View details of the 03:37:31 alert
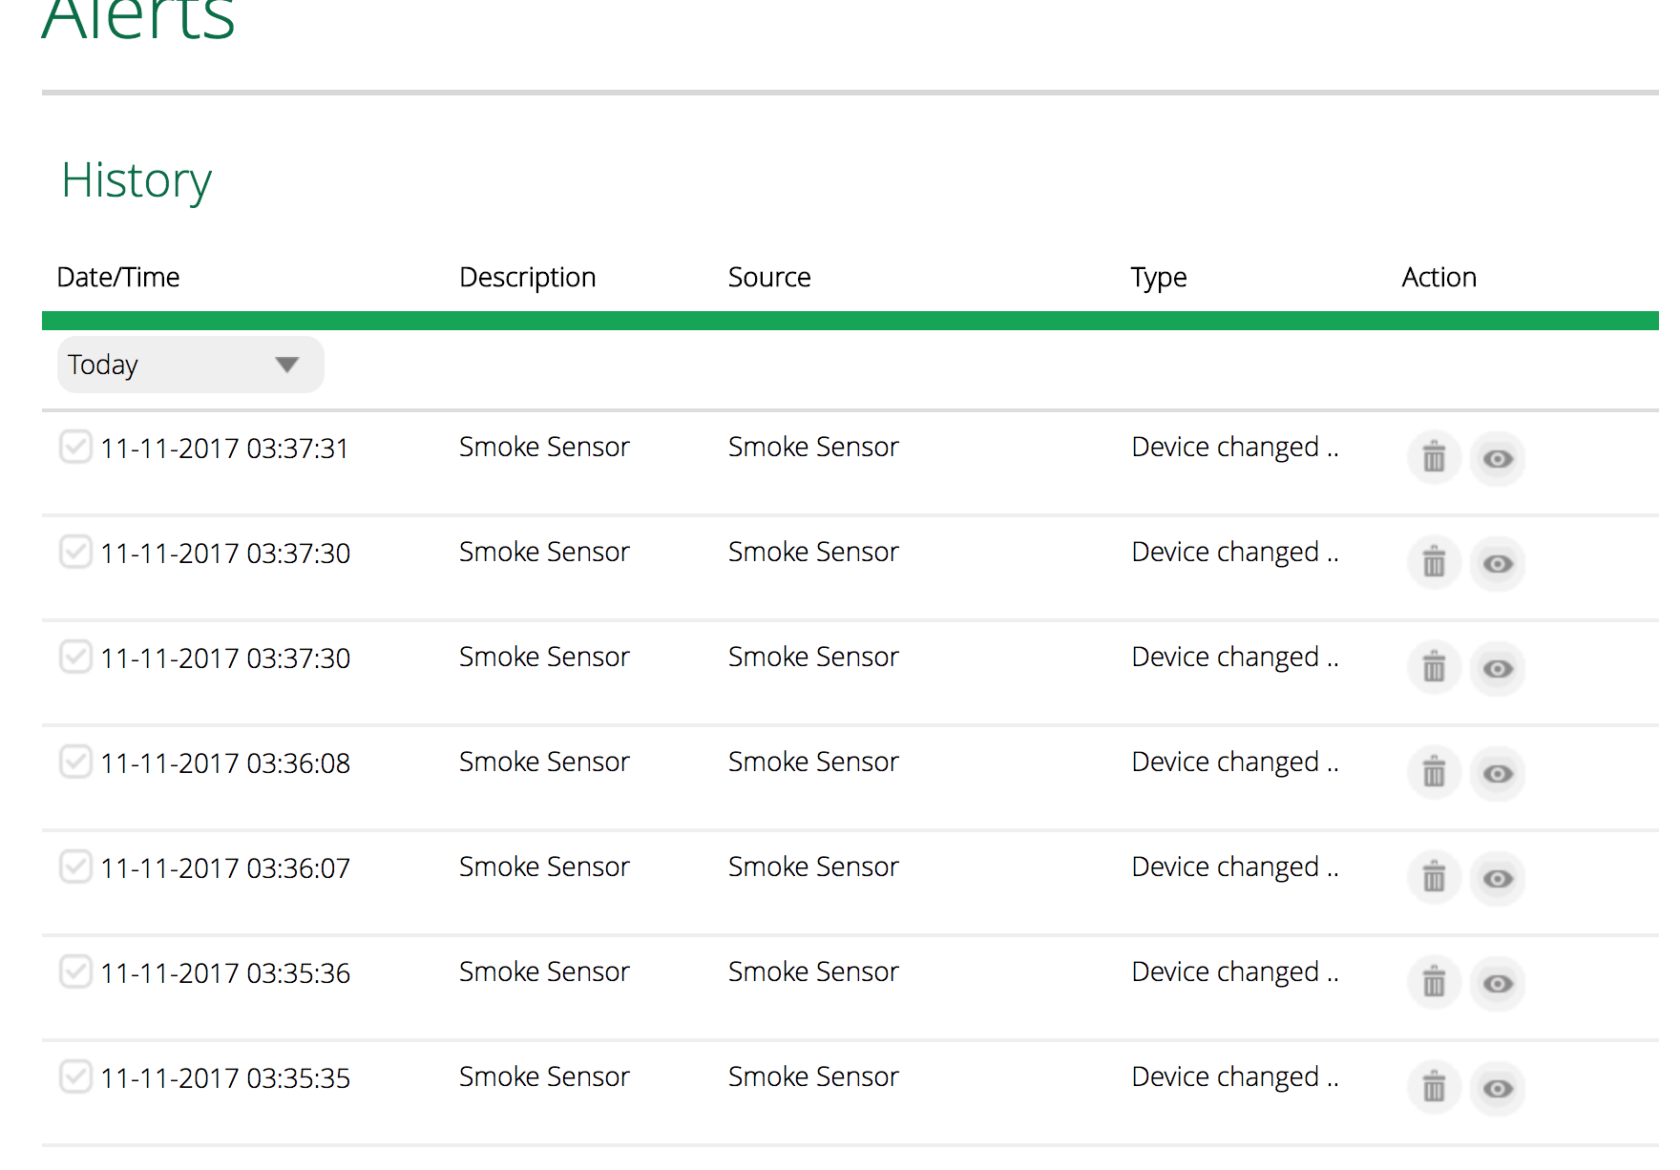The height and width of the screenshot is (1170, 1680). (1497, 459)
